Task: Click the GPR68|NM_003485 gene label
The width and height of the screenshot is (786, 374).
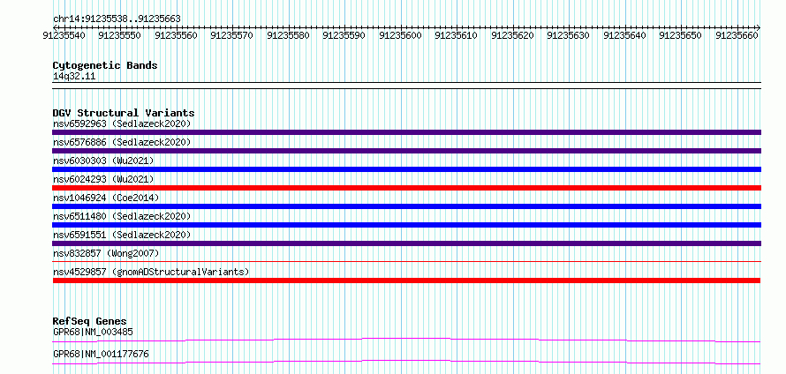Action: point(93,332)
